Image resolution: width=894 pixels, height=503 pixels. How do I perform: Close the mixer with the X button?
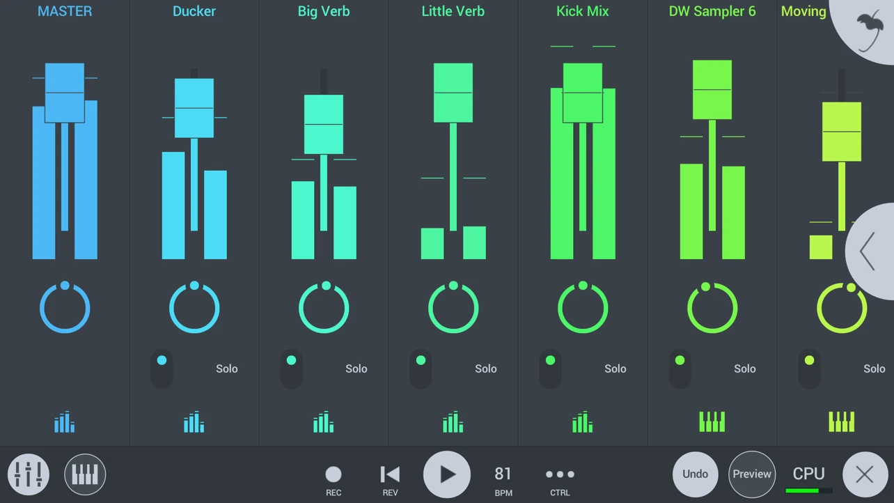click(865, 474)
